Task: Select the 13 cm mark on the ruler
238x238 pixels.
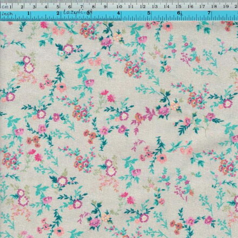Action: 155,7
